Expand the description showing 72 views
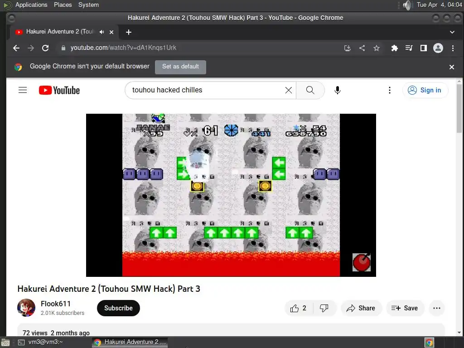Screen dimensions: 464x348 (x=231, y=330)
